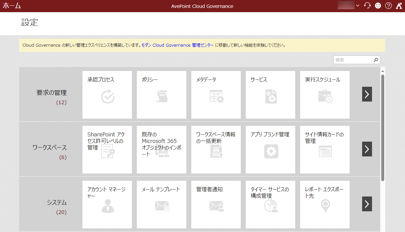Open the 実行スケジュール tile
405x232 pixels.
tap(325, 95)
